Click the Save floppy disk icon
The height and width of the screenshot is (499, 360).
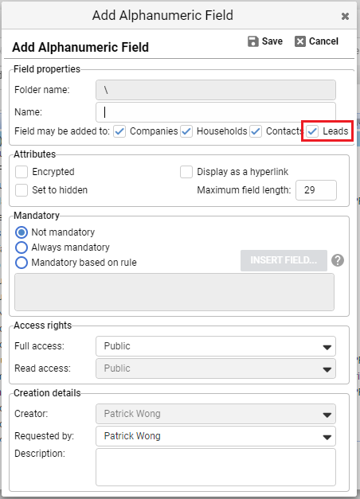[253, 41]
